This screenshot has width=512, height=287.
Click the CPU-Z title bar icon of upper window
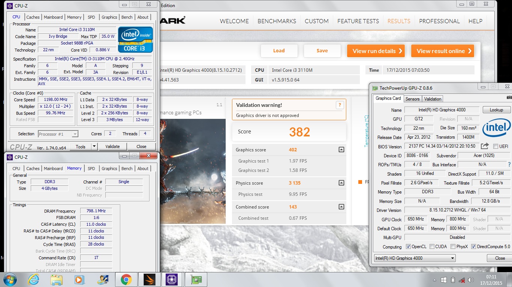click(10, 5)
